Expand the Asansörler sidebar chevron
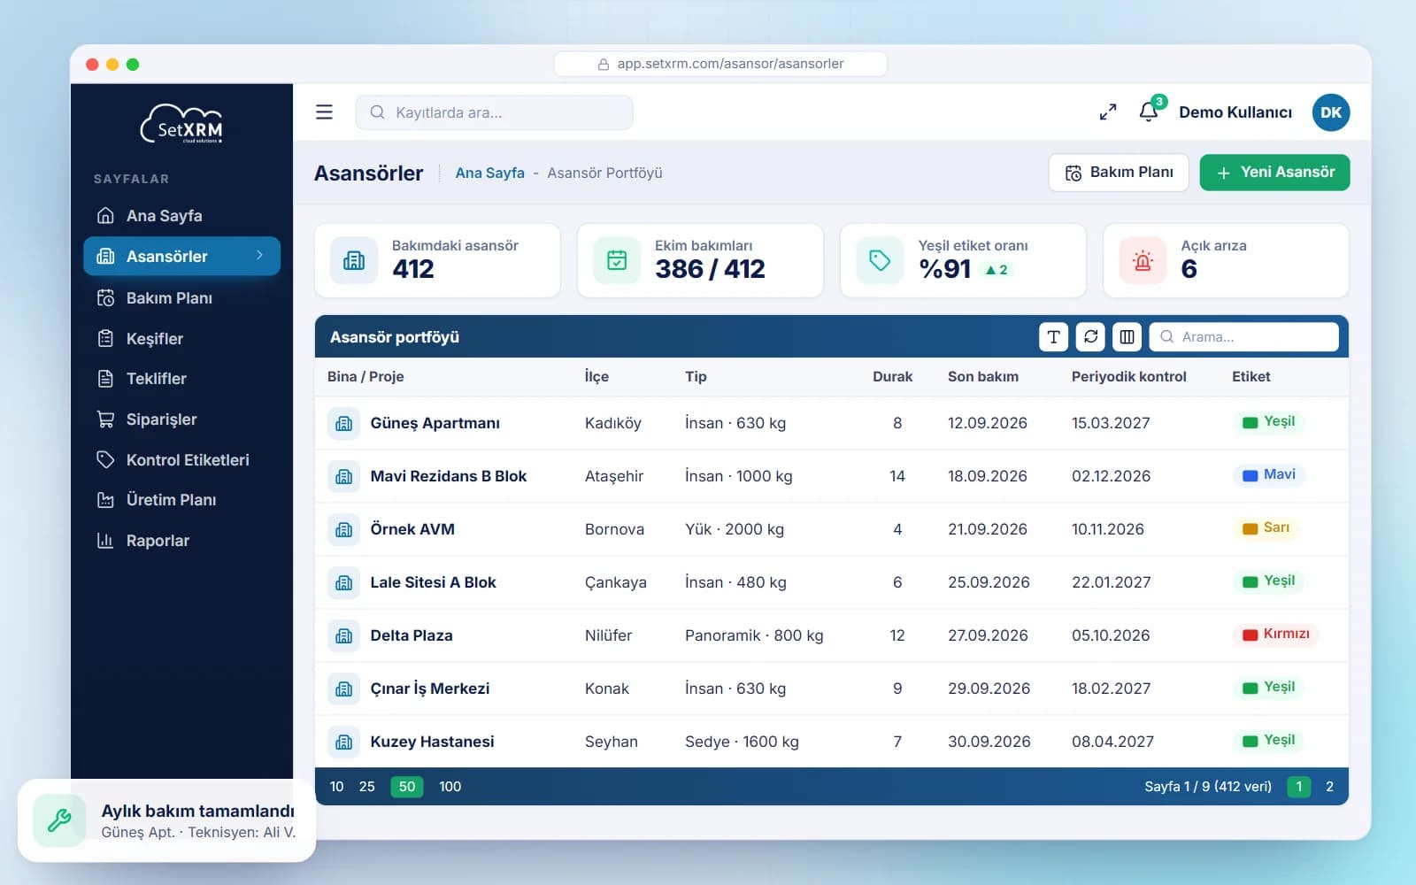The image size is (1416, 885). [x=259, y=256]
